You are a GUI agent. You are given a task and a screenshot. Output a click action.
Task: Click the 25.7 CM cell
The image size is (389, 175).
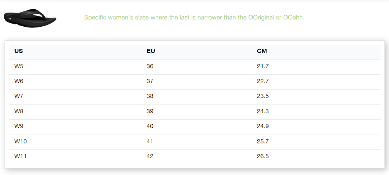tap(263, 141)
